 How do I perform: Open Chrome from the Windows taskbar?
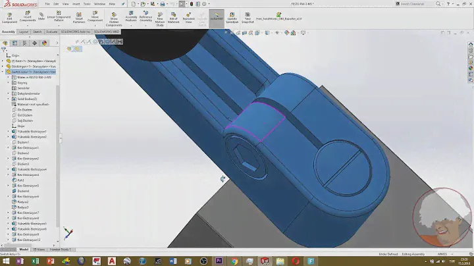click(234, 261)
